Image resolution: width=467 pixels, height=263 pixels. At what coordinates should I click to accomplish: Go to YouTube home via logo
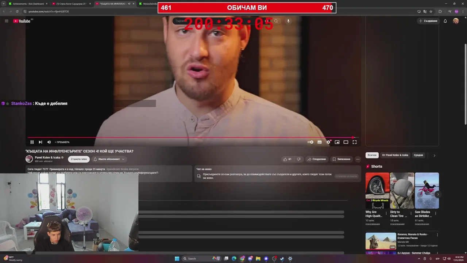[22, 21]
